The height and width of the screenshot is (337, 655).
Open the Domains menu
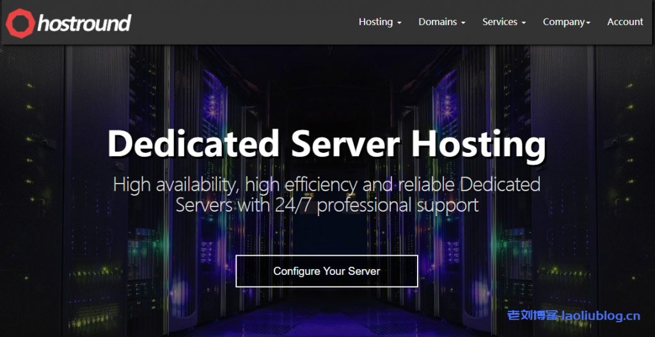(x=438, y=22)
